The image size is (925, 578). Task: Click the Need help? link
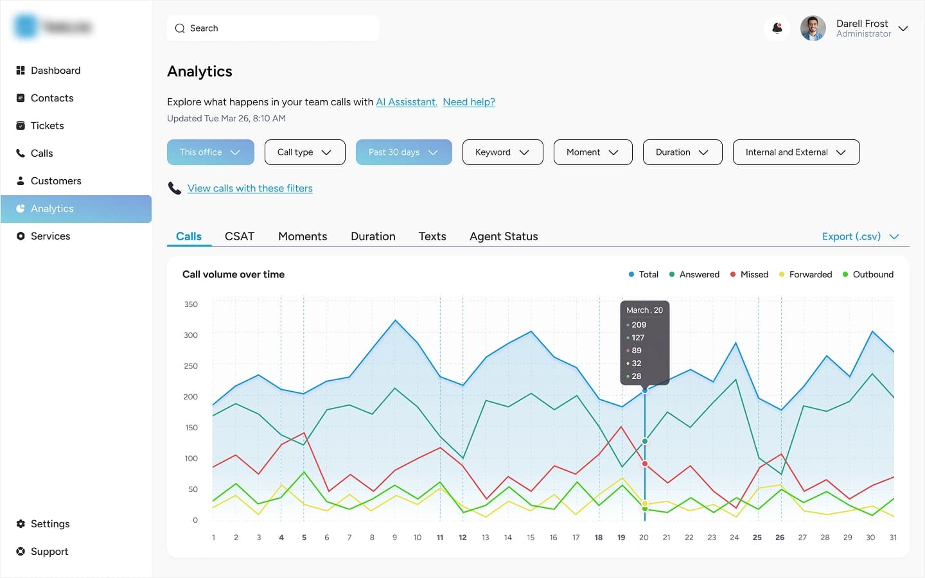(x=469, y=102)
